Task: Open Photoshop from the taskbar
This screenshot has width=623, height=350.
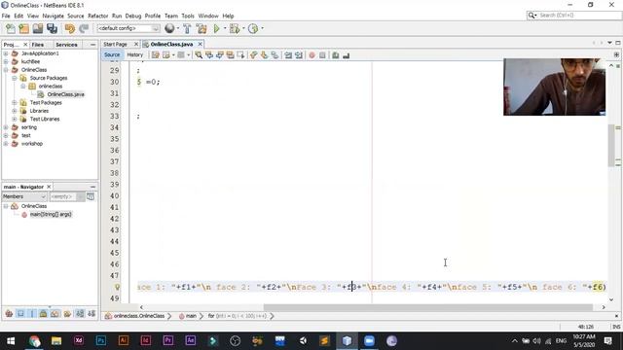Action: point(101,340)
